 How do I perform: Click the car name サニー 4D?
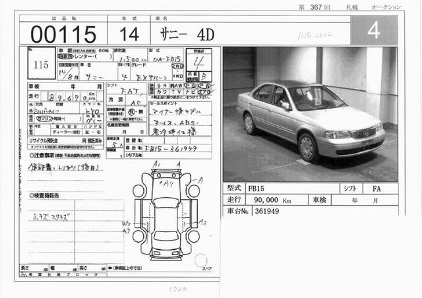[187, 35]
